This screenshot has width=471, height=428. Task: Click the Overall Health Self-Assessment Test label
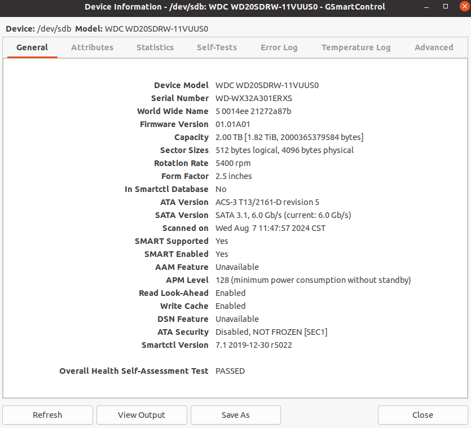coord(134,371)
